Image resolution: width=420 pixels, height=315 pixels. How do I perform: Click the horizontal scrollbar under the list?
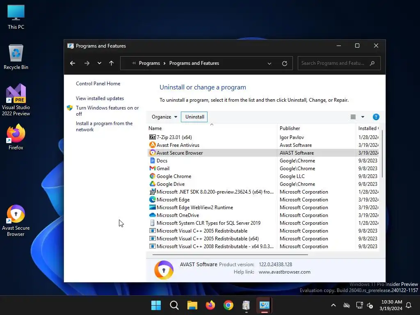[230, 254]
